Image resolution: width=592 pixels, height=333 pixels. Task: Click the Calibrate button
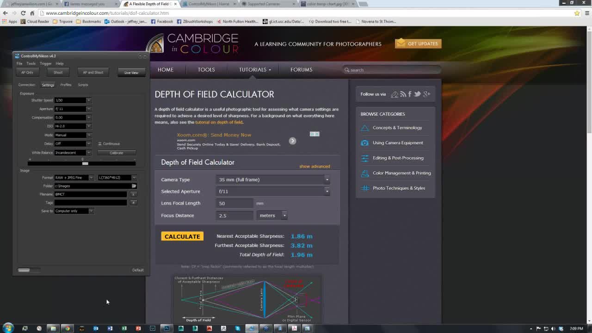click(117, 153)
